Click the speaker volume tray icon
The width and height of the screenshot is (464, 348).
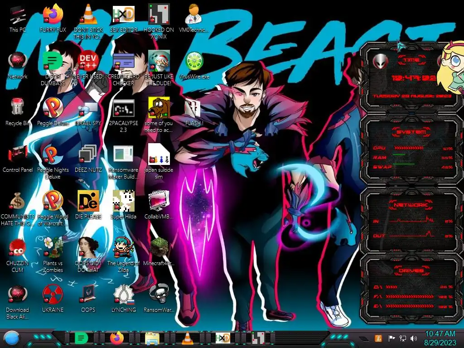point(414,338)
